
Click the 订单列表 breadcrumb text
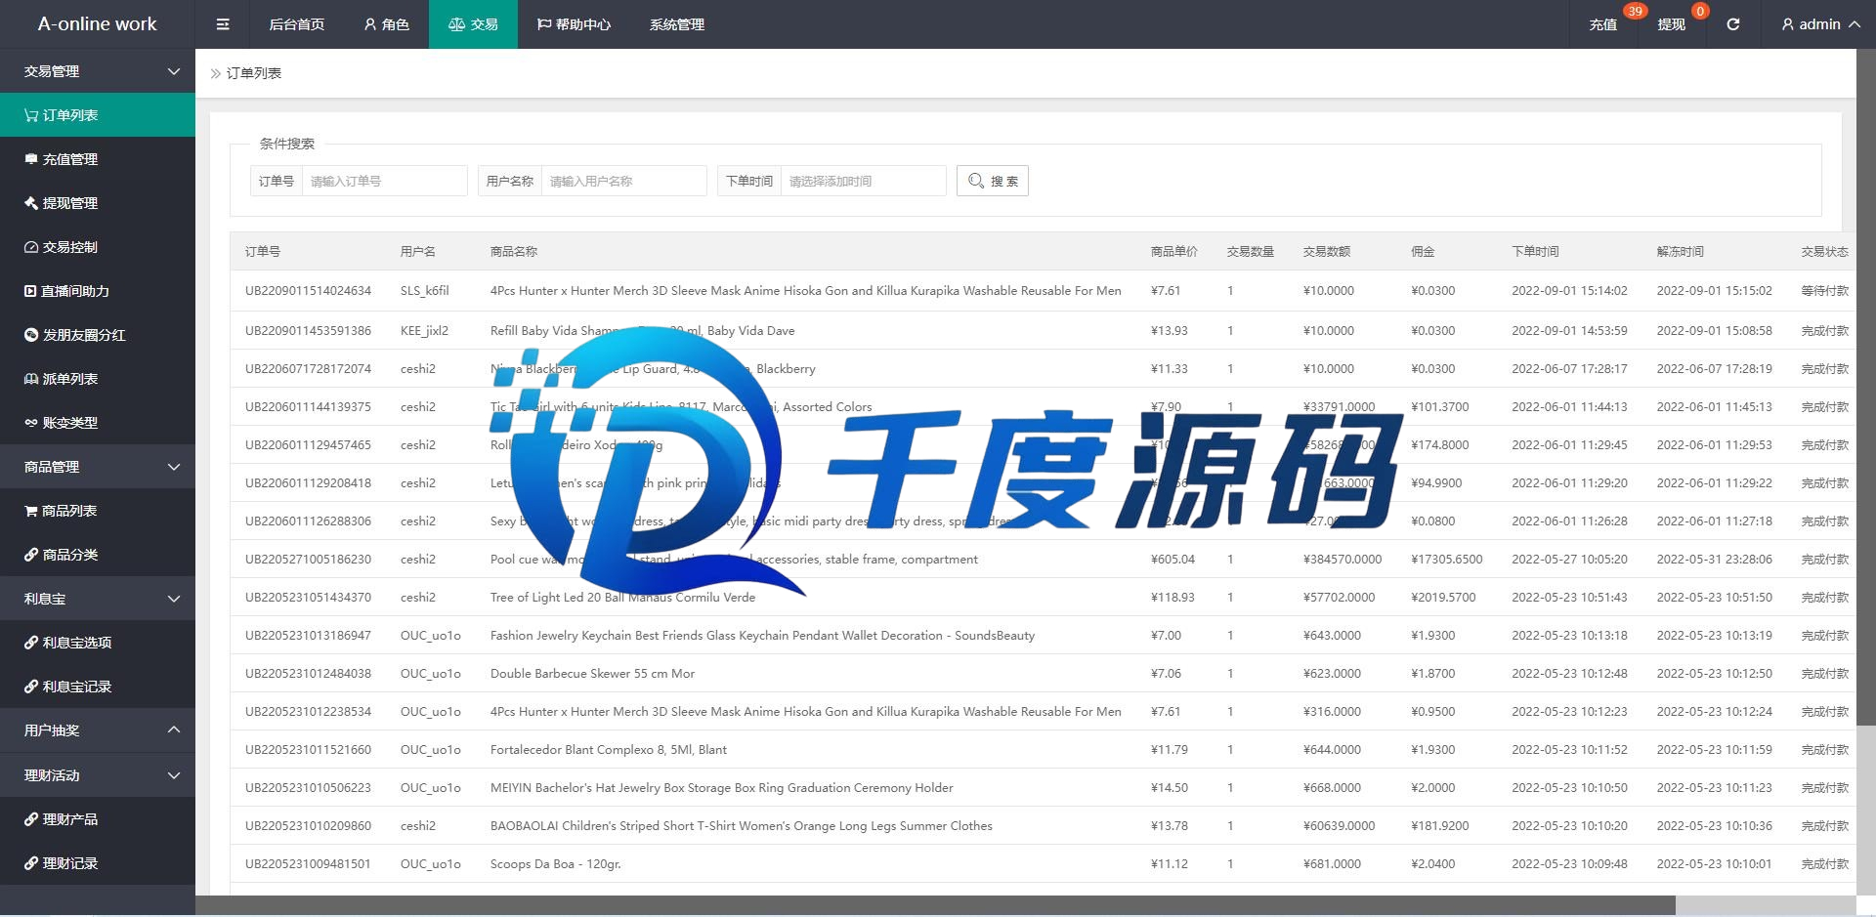254,73
